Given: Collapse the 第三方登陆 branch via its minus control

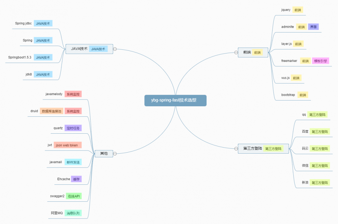Looking at the screenshot, I should tap(236, 148).
